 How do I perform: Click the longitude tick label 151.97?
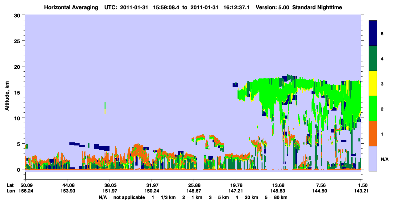(109, 191)
